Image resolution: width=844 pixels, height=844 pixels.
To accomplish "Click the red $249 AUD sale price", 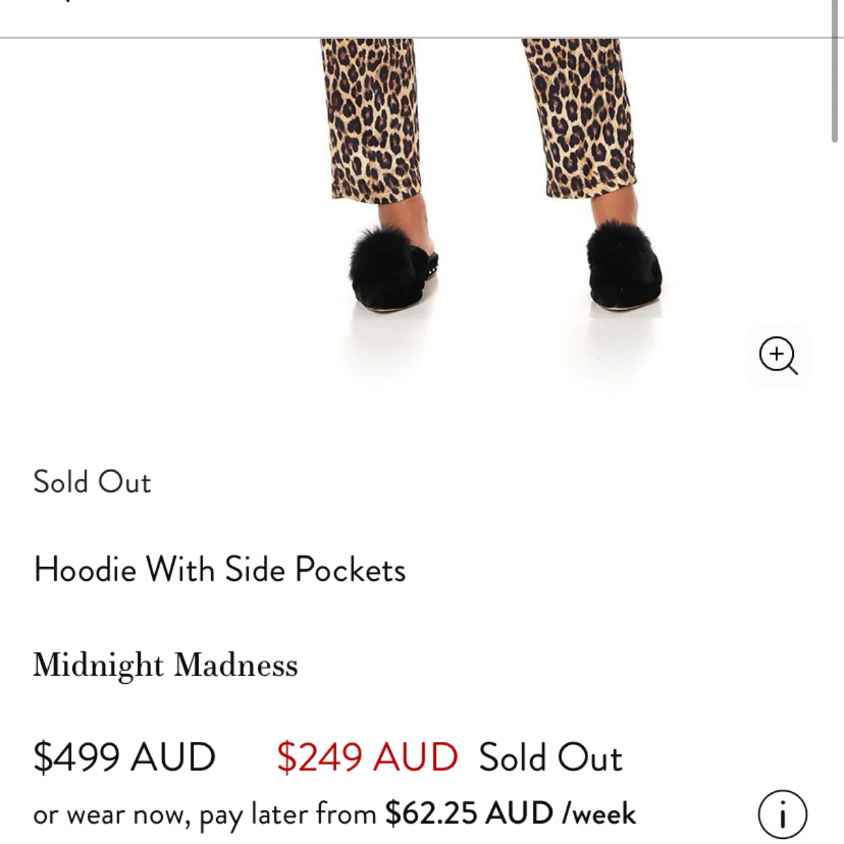I will [367, 756].
